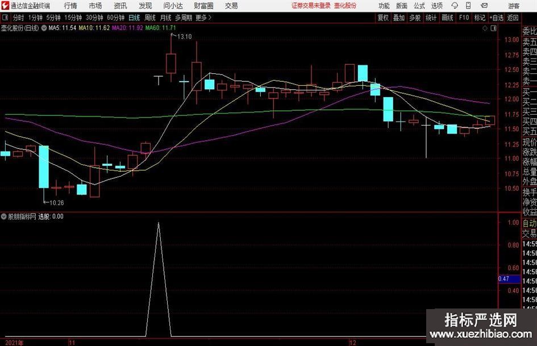Switch to 1分钟 period
Image resolution: width=537 pixels, height=346 pixels.
tap(35, 18)
